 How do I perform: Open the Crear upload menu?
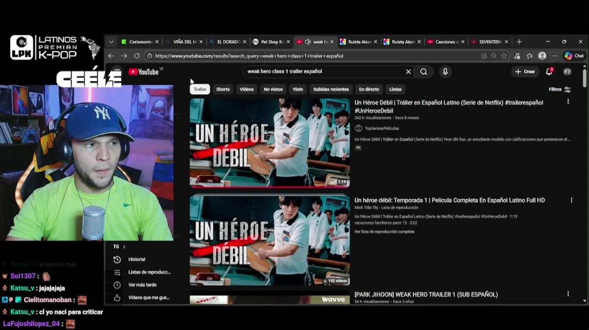coord(525,71)
